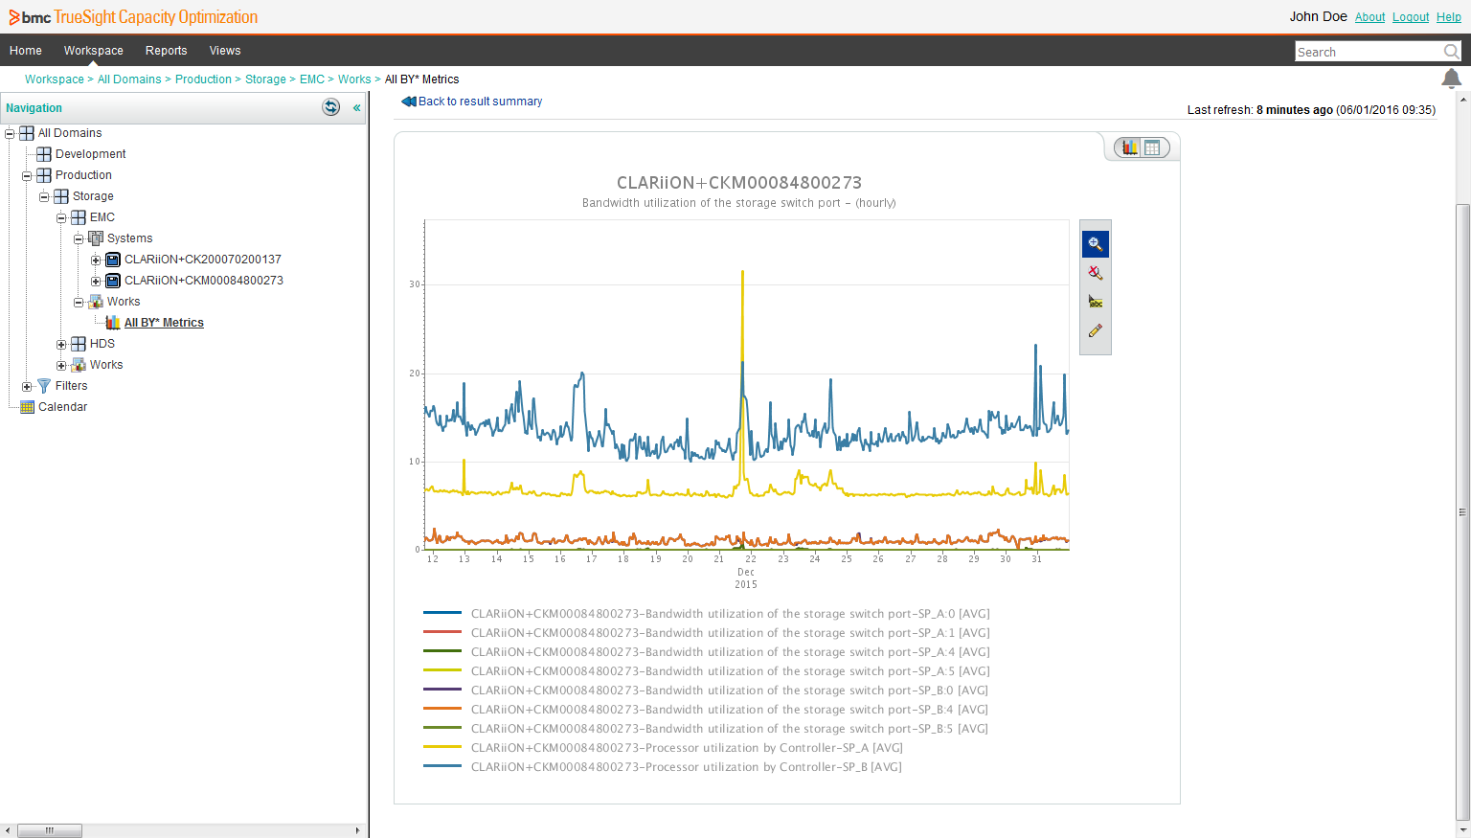Switch to chart view icon
This screenshot has height=838, width=1471.
[x=1131, y=147]
